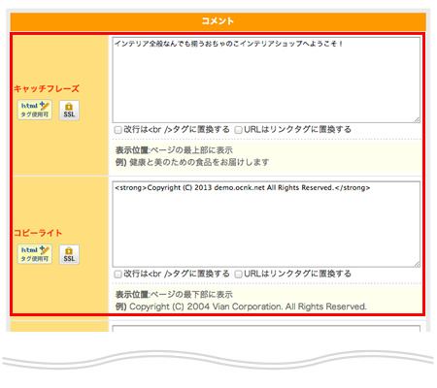437x388 pixels.
Task: Click the SSL lock icon under キャッチフレーズ
Action: [x=69, y=111]
